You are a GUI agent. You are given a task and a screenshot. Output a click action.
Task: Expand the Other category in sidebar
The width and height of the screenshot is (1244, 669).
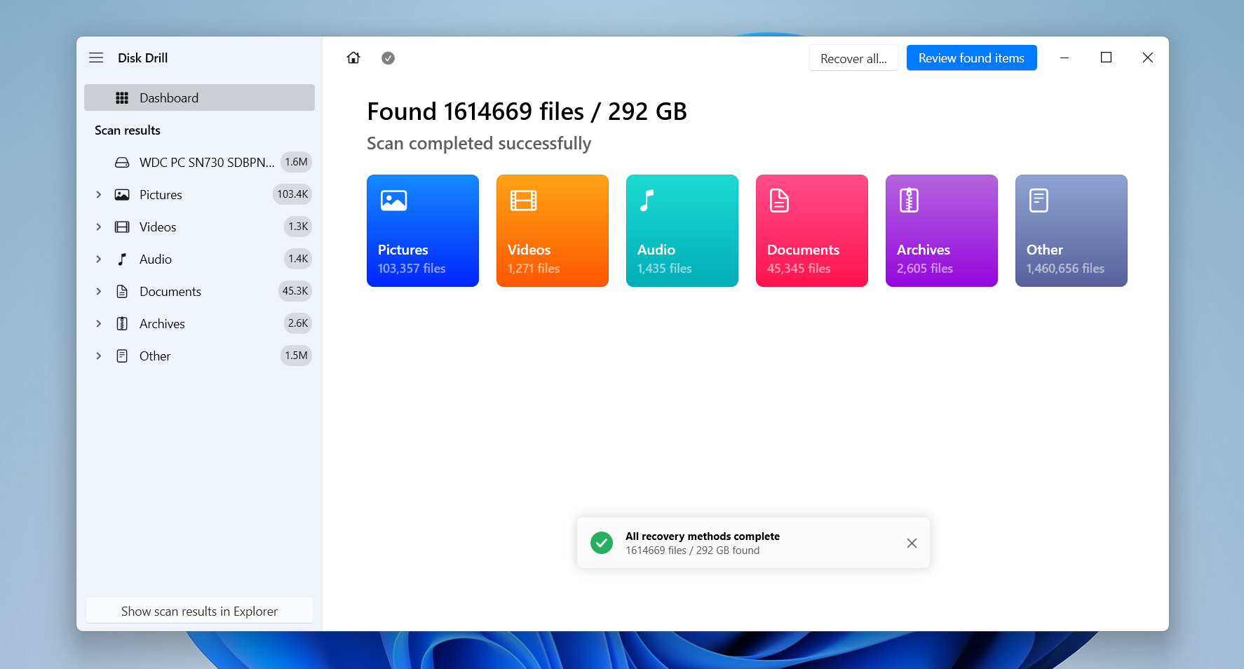99,356
